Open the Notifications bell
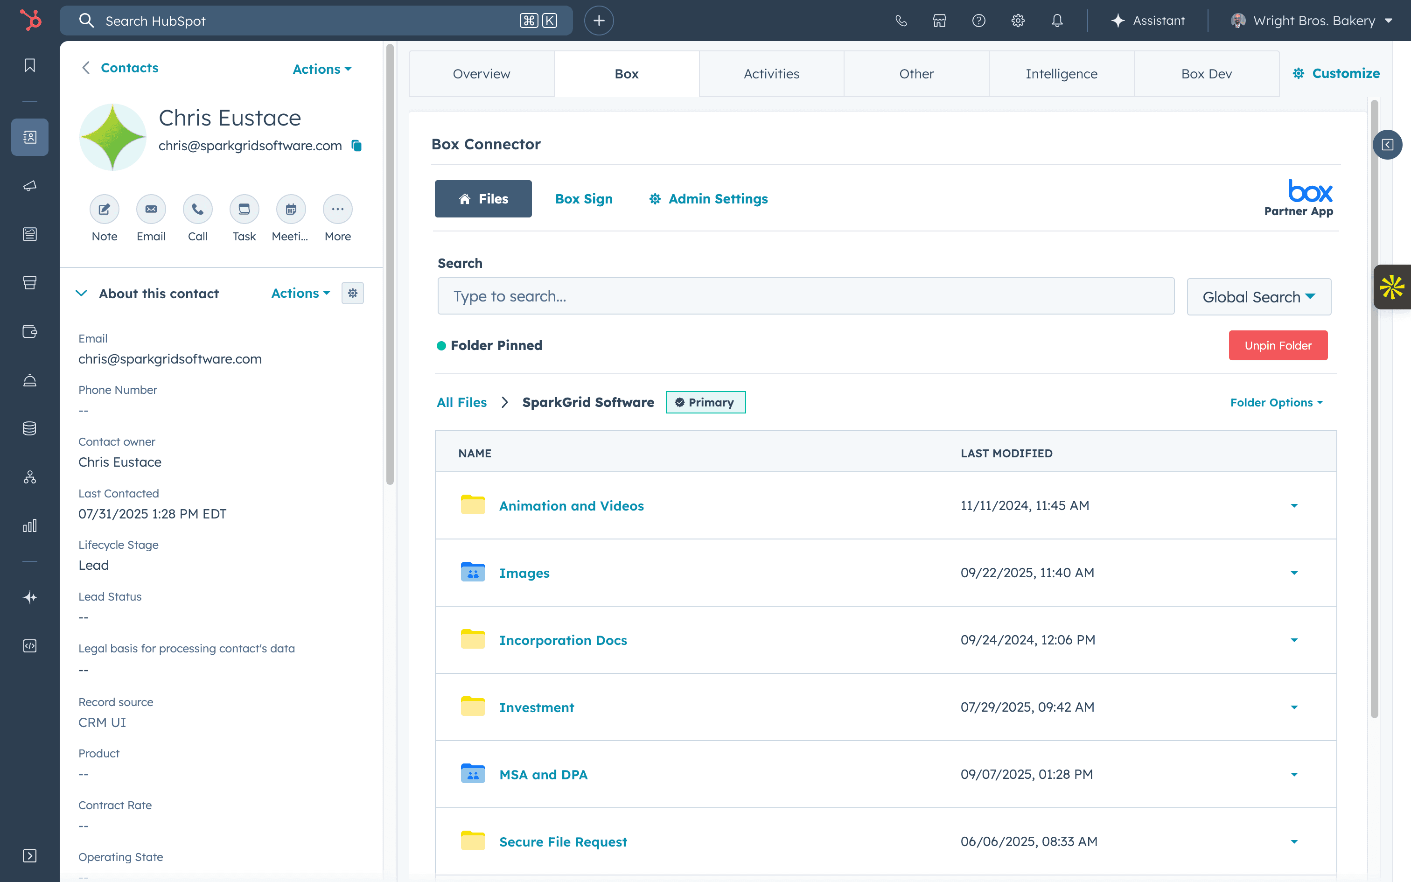The image size is (1411, 882). (x=1057, y=21)
